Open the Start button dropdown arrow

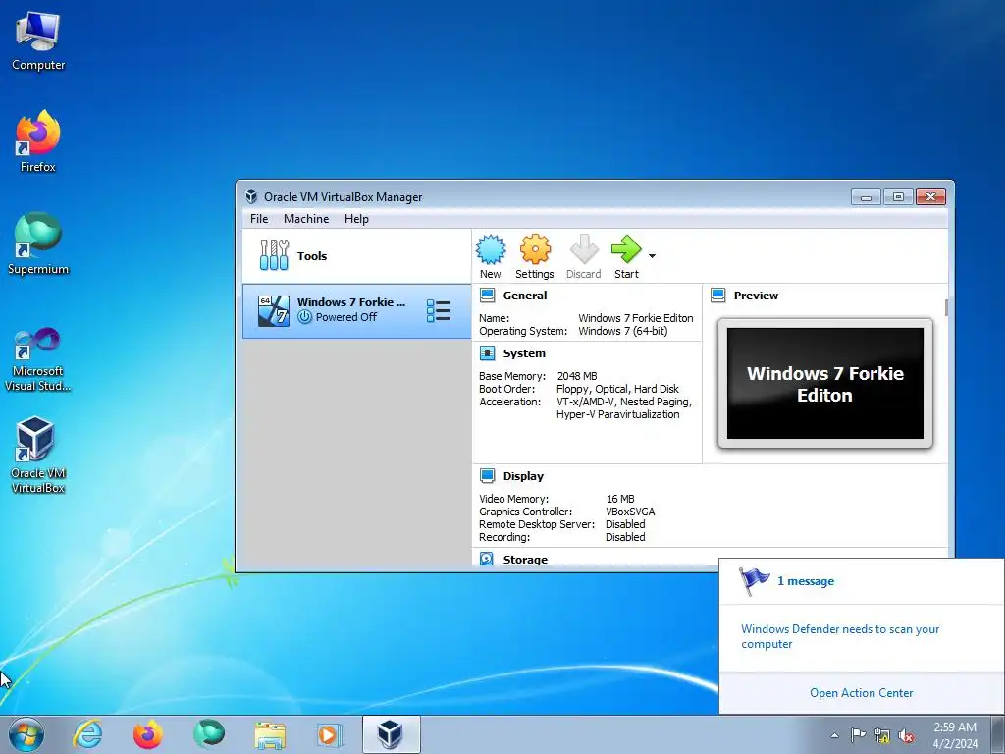pyautogui.click(x=652, y=256)
